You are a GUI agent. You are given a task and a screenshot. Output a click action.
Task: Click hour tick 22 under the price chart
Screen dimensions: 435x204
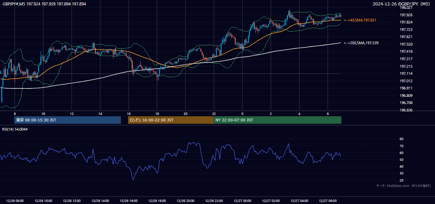(x=214, y=114)
